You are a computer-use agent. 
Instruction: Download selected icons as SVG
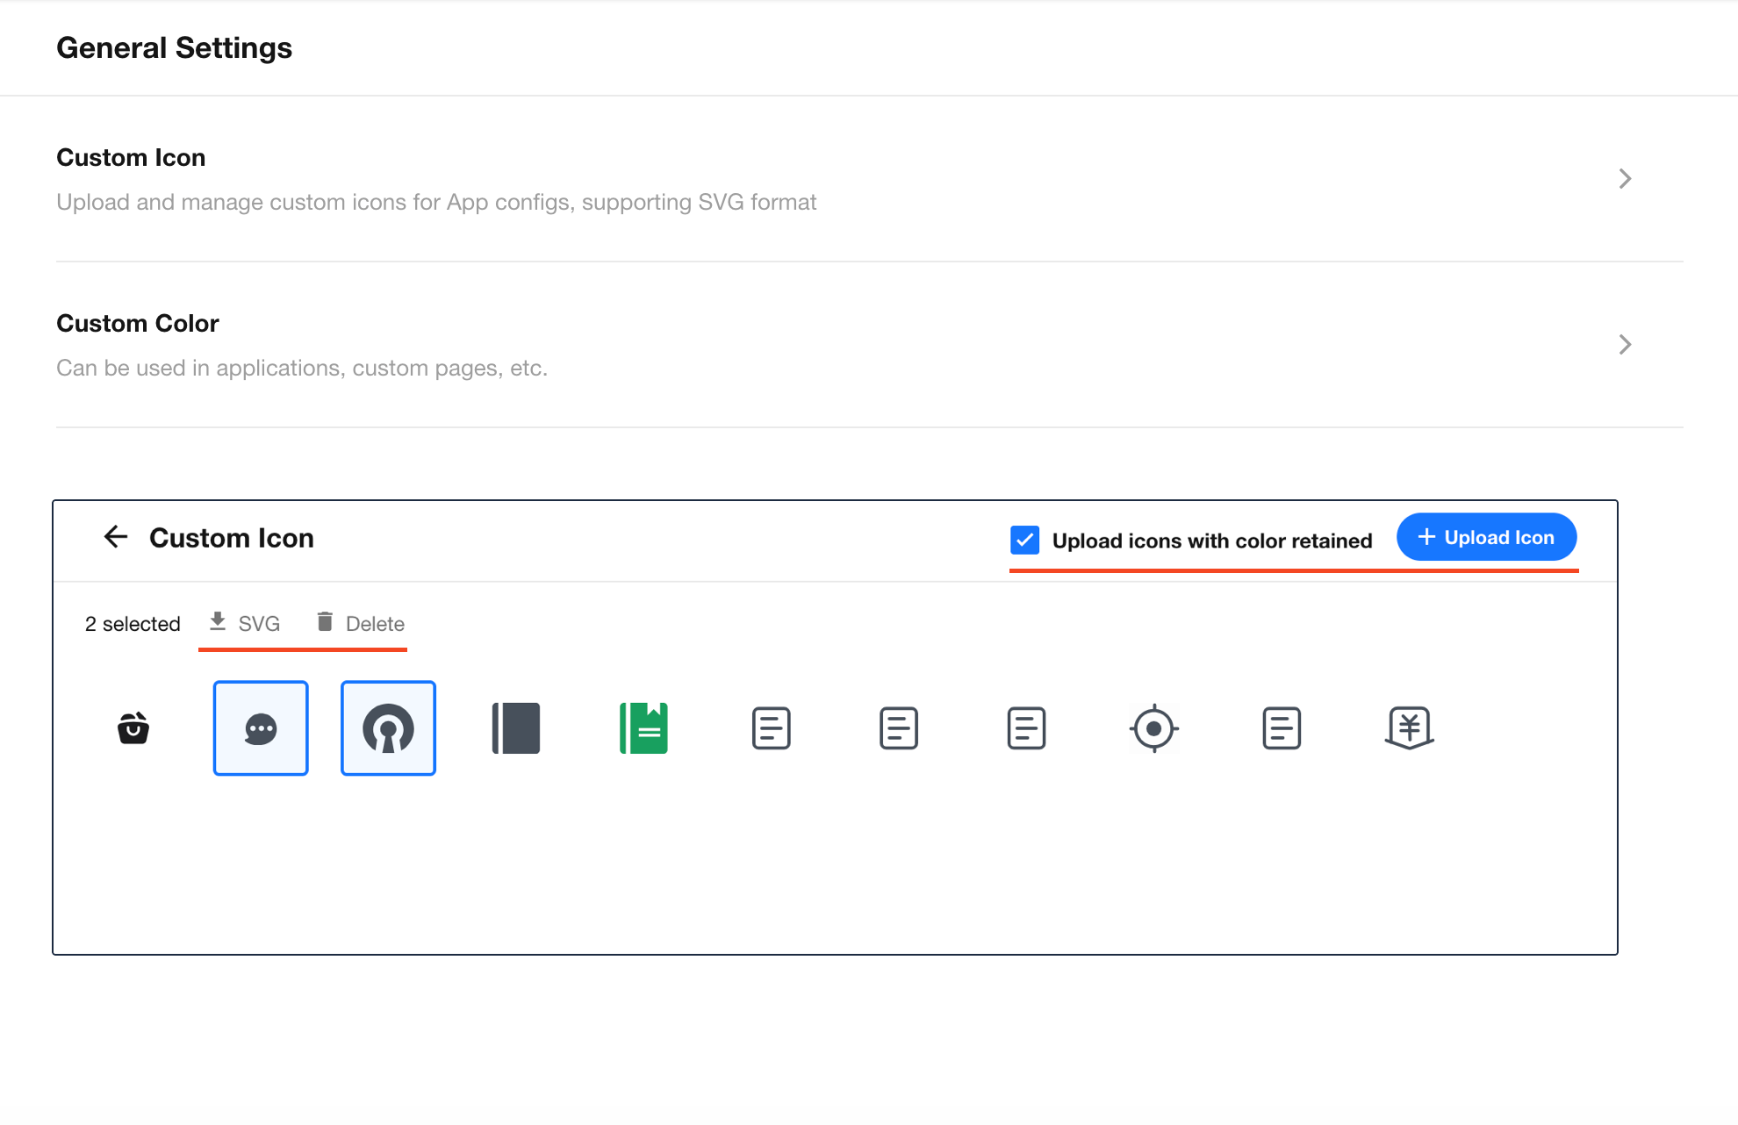pyautogui.click(x=245, y=623)
